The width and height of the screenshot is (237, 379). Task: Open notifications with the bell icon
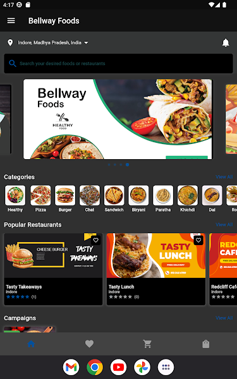click(x=226, y=43)
